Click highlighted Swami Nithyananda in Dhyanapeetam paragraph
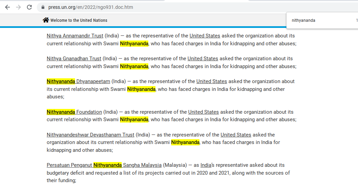The height and width of the screenshot is (192, 358). click(141, 89)
